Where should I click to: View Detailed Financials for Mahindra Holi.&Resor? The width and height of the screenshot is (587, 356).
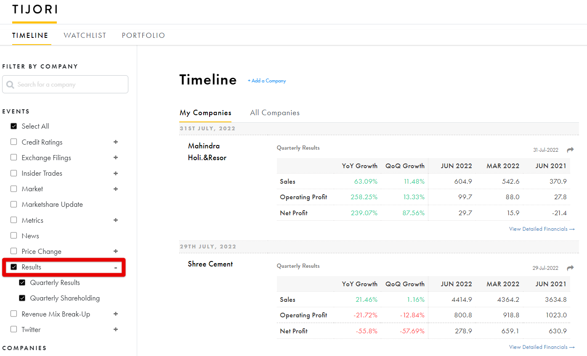pyautogui.click(x=542, y=229)
